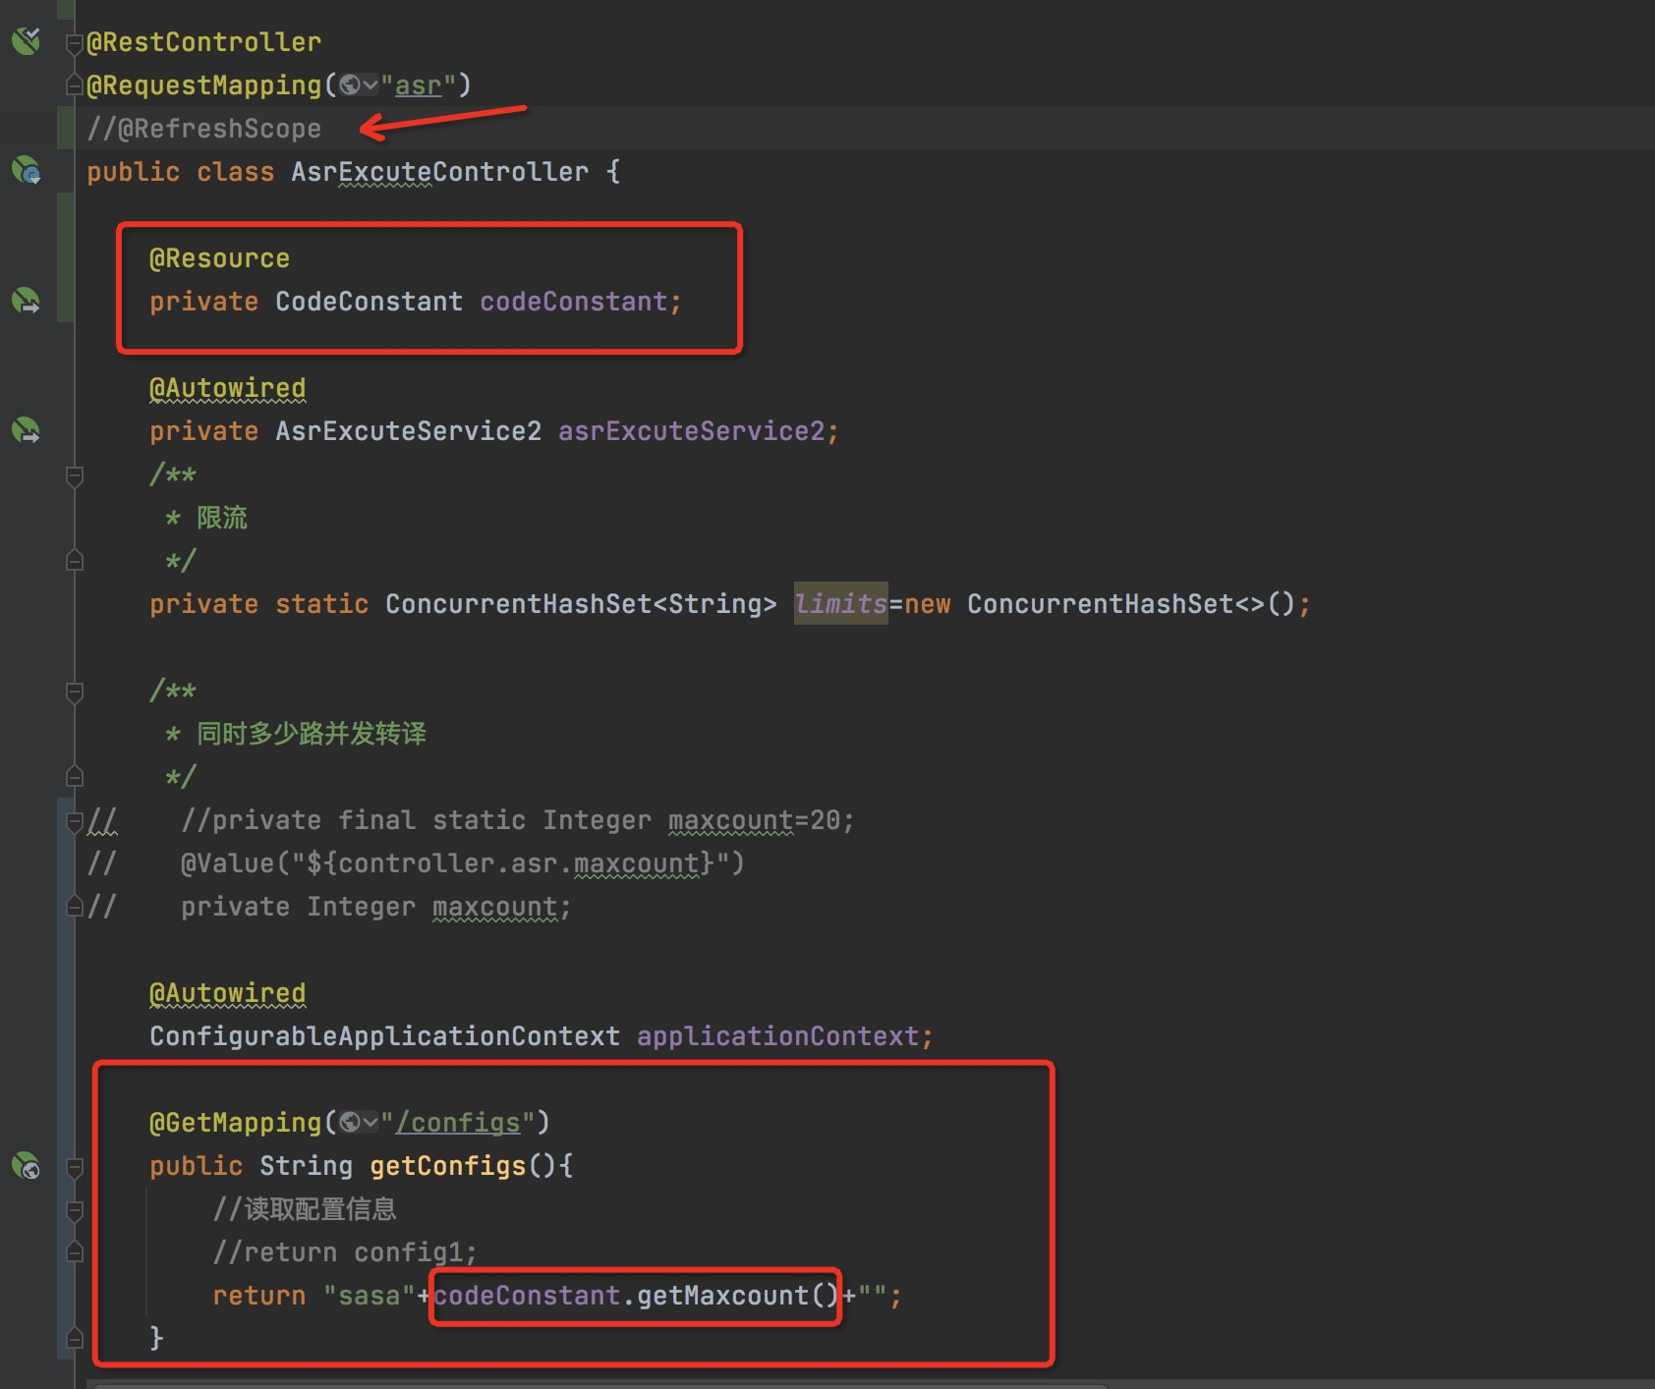Click the applicationContext field name

click(778, 1036)
